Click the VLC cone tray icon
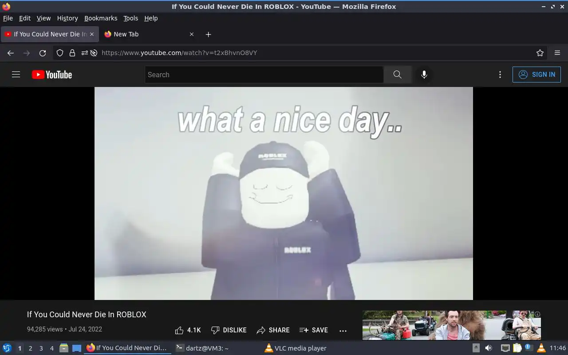Viewport: 568px width, 355px height. click(541, 348)
